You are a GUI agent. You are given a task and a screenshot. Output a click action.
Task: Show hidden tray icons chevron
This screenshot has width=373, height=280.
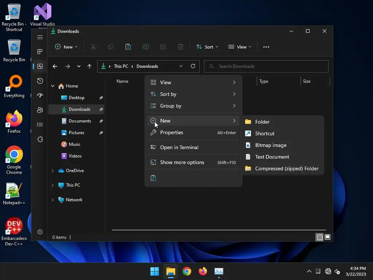tap(309, 271)
